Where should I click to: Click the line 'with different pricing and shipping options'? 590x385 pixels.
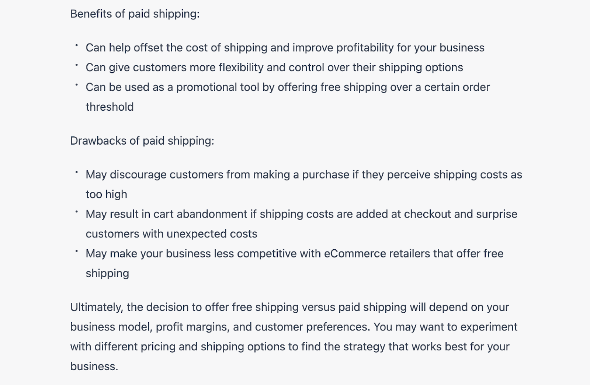coord(290,347)
